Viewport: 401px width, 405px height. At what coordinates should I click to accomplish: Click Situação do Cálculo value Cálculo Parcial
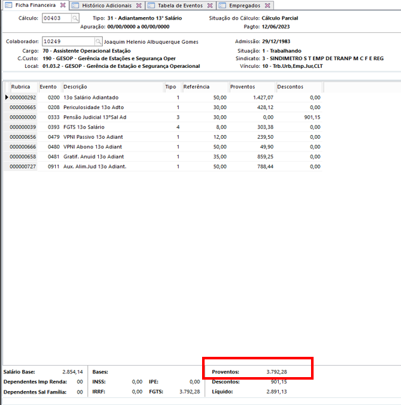point(280,18)
